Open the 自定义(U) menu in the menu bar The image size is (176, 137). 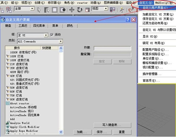(146, 2)
